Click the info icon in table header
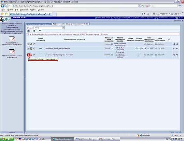Image resolution: width=184 pixels, height=141 pixels. point(169,39)
